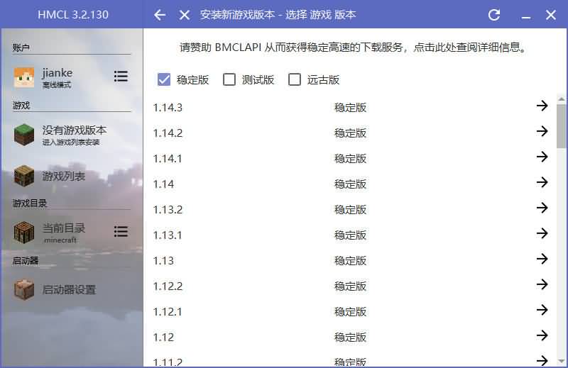This screenshot has width=568, height=368.
Task: Click the arrow for version 1.12.2
Action: [x=542, y=284]
